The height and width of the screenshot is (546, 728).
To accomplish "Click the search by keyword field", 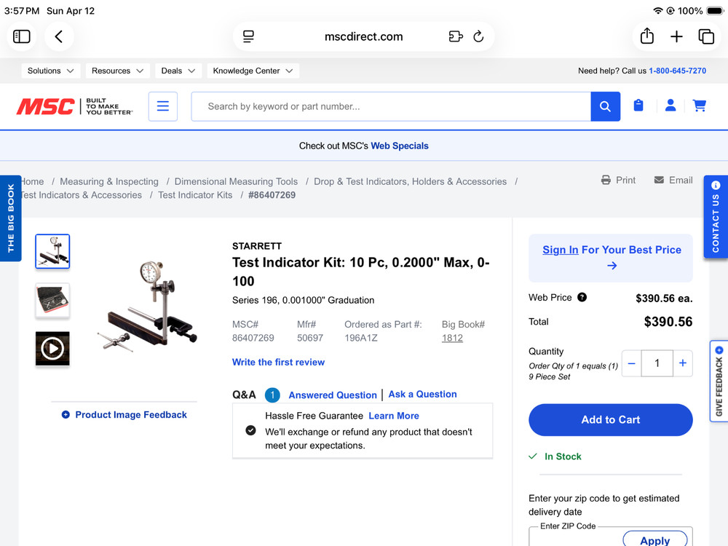I will coord(390,106).
